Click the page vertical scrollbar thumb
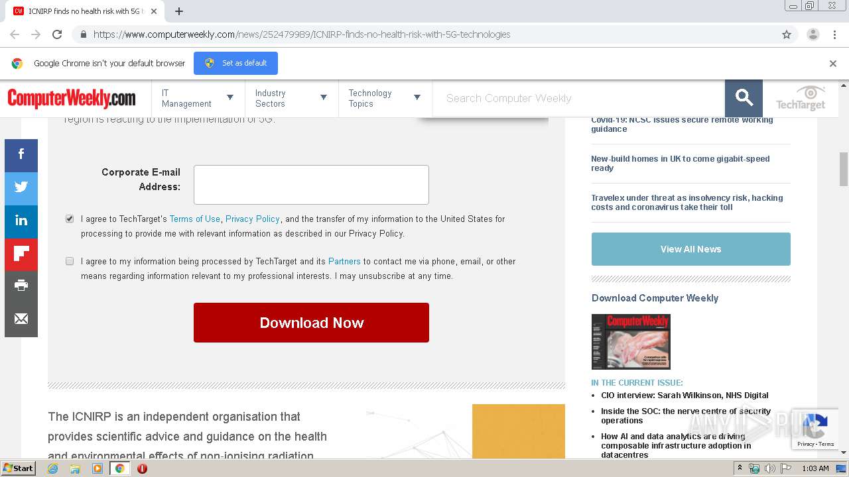 (844, 169)
